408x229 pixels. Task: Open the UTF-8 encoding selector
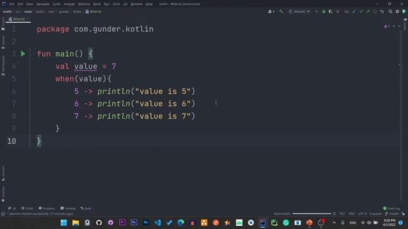coord(362,214)
